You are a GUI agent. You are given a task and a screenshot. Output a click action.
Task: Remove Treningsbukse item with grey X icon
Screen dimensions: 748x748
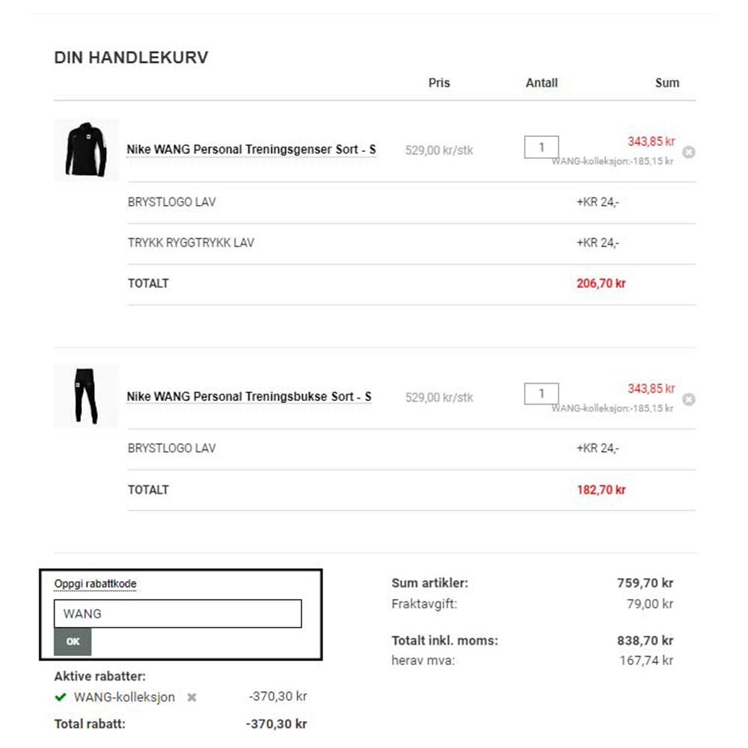pos(688,399)
